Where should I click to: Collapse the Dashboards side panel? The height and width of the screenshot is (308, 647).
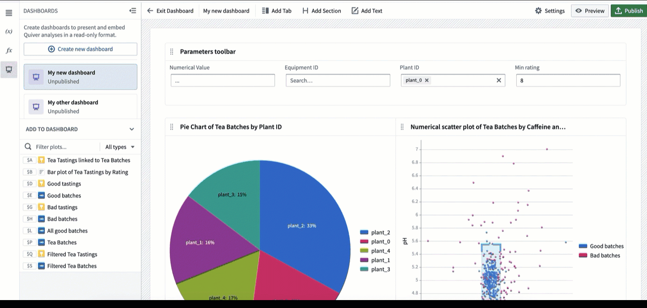point(133,11)
